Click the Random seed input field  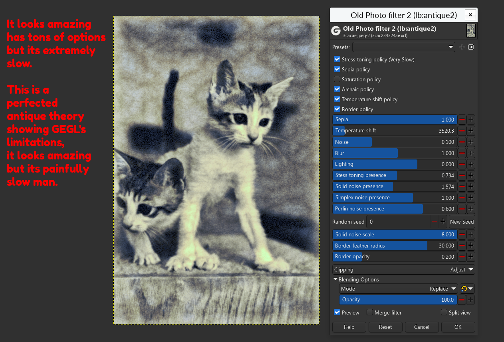399,222
